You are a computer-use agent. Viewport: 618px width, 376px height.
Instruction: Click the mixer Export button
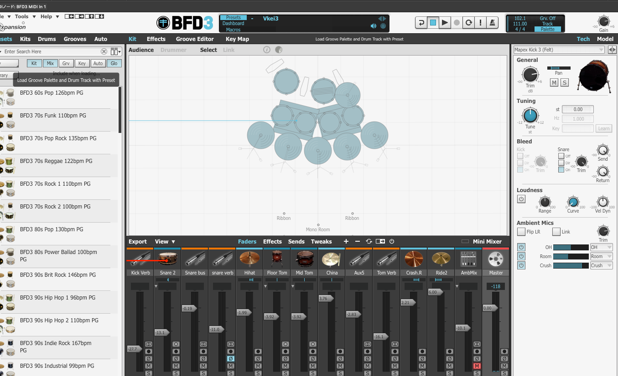coord(138,242)
